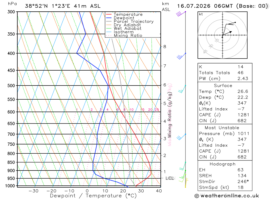
Task: Select the LCL level marker label
Action: [170, 178]
